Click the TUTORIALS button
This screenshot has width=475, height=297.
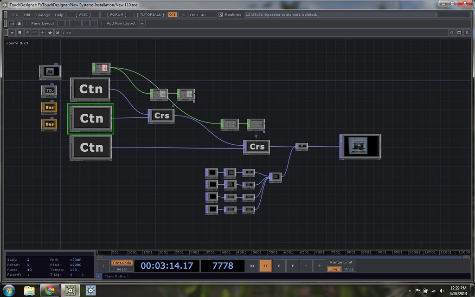tap(150, 15)
